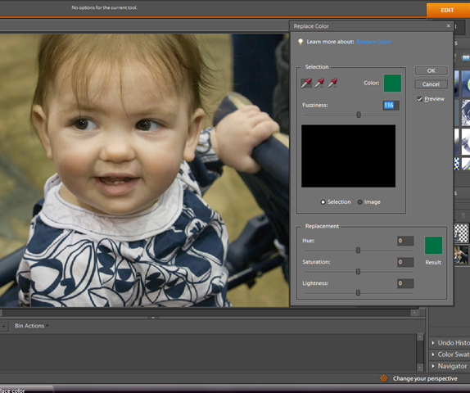Screen dimensions: 470x393
Task: Toggle the Preview checkbox
Action: pyautogui.click(x=420, y=99)
